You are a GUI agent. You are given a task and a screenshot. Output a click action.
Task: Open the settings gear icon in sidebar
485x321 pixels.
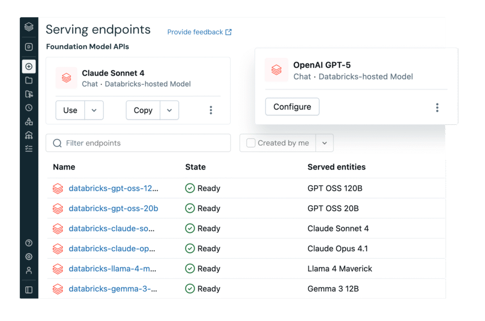tap(29, 257)
